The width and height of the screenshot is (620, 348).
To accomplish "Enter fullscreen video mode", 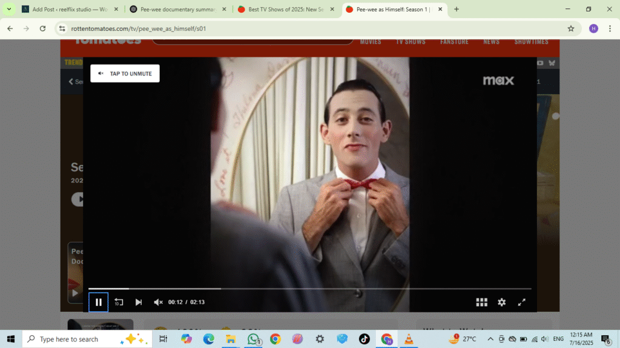I will point(521,302).
